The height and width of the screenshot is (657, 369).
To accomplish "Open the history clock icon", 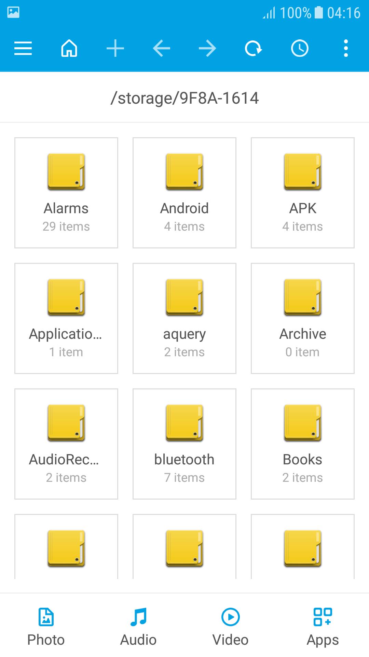I will (300, 48).
